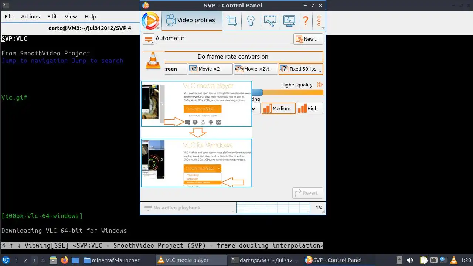Create a profile with the New... button
Image resolution: width=473 pixels, height=266 pixels.
pyautogui.click(x=308, y=39)
